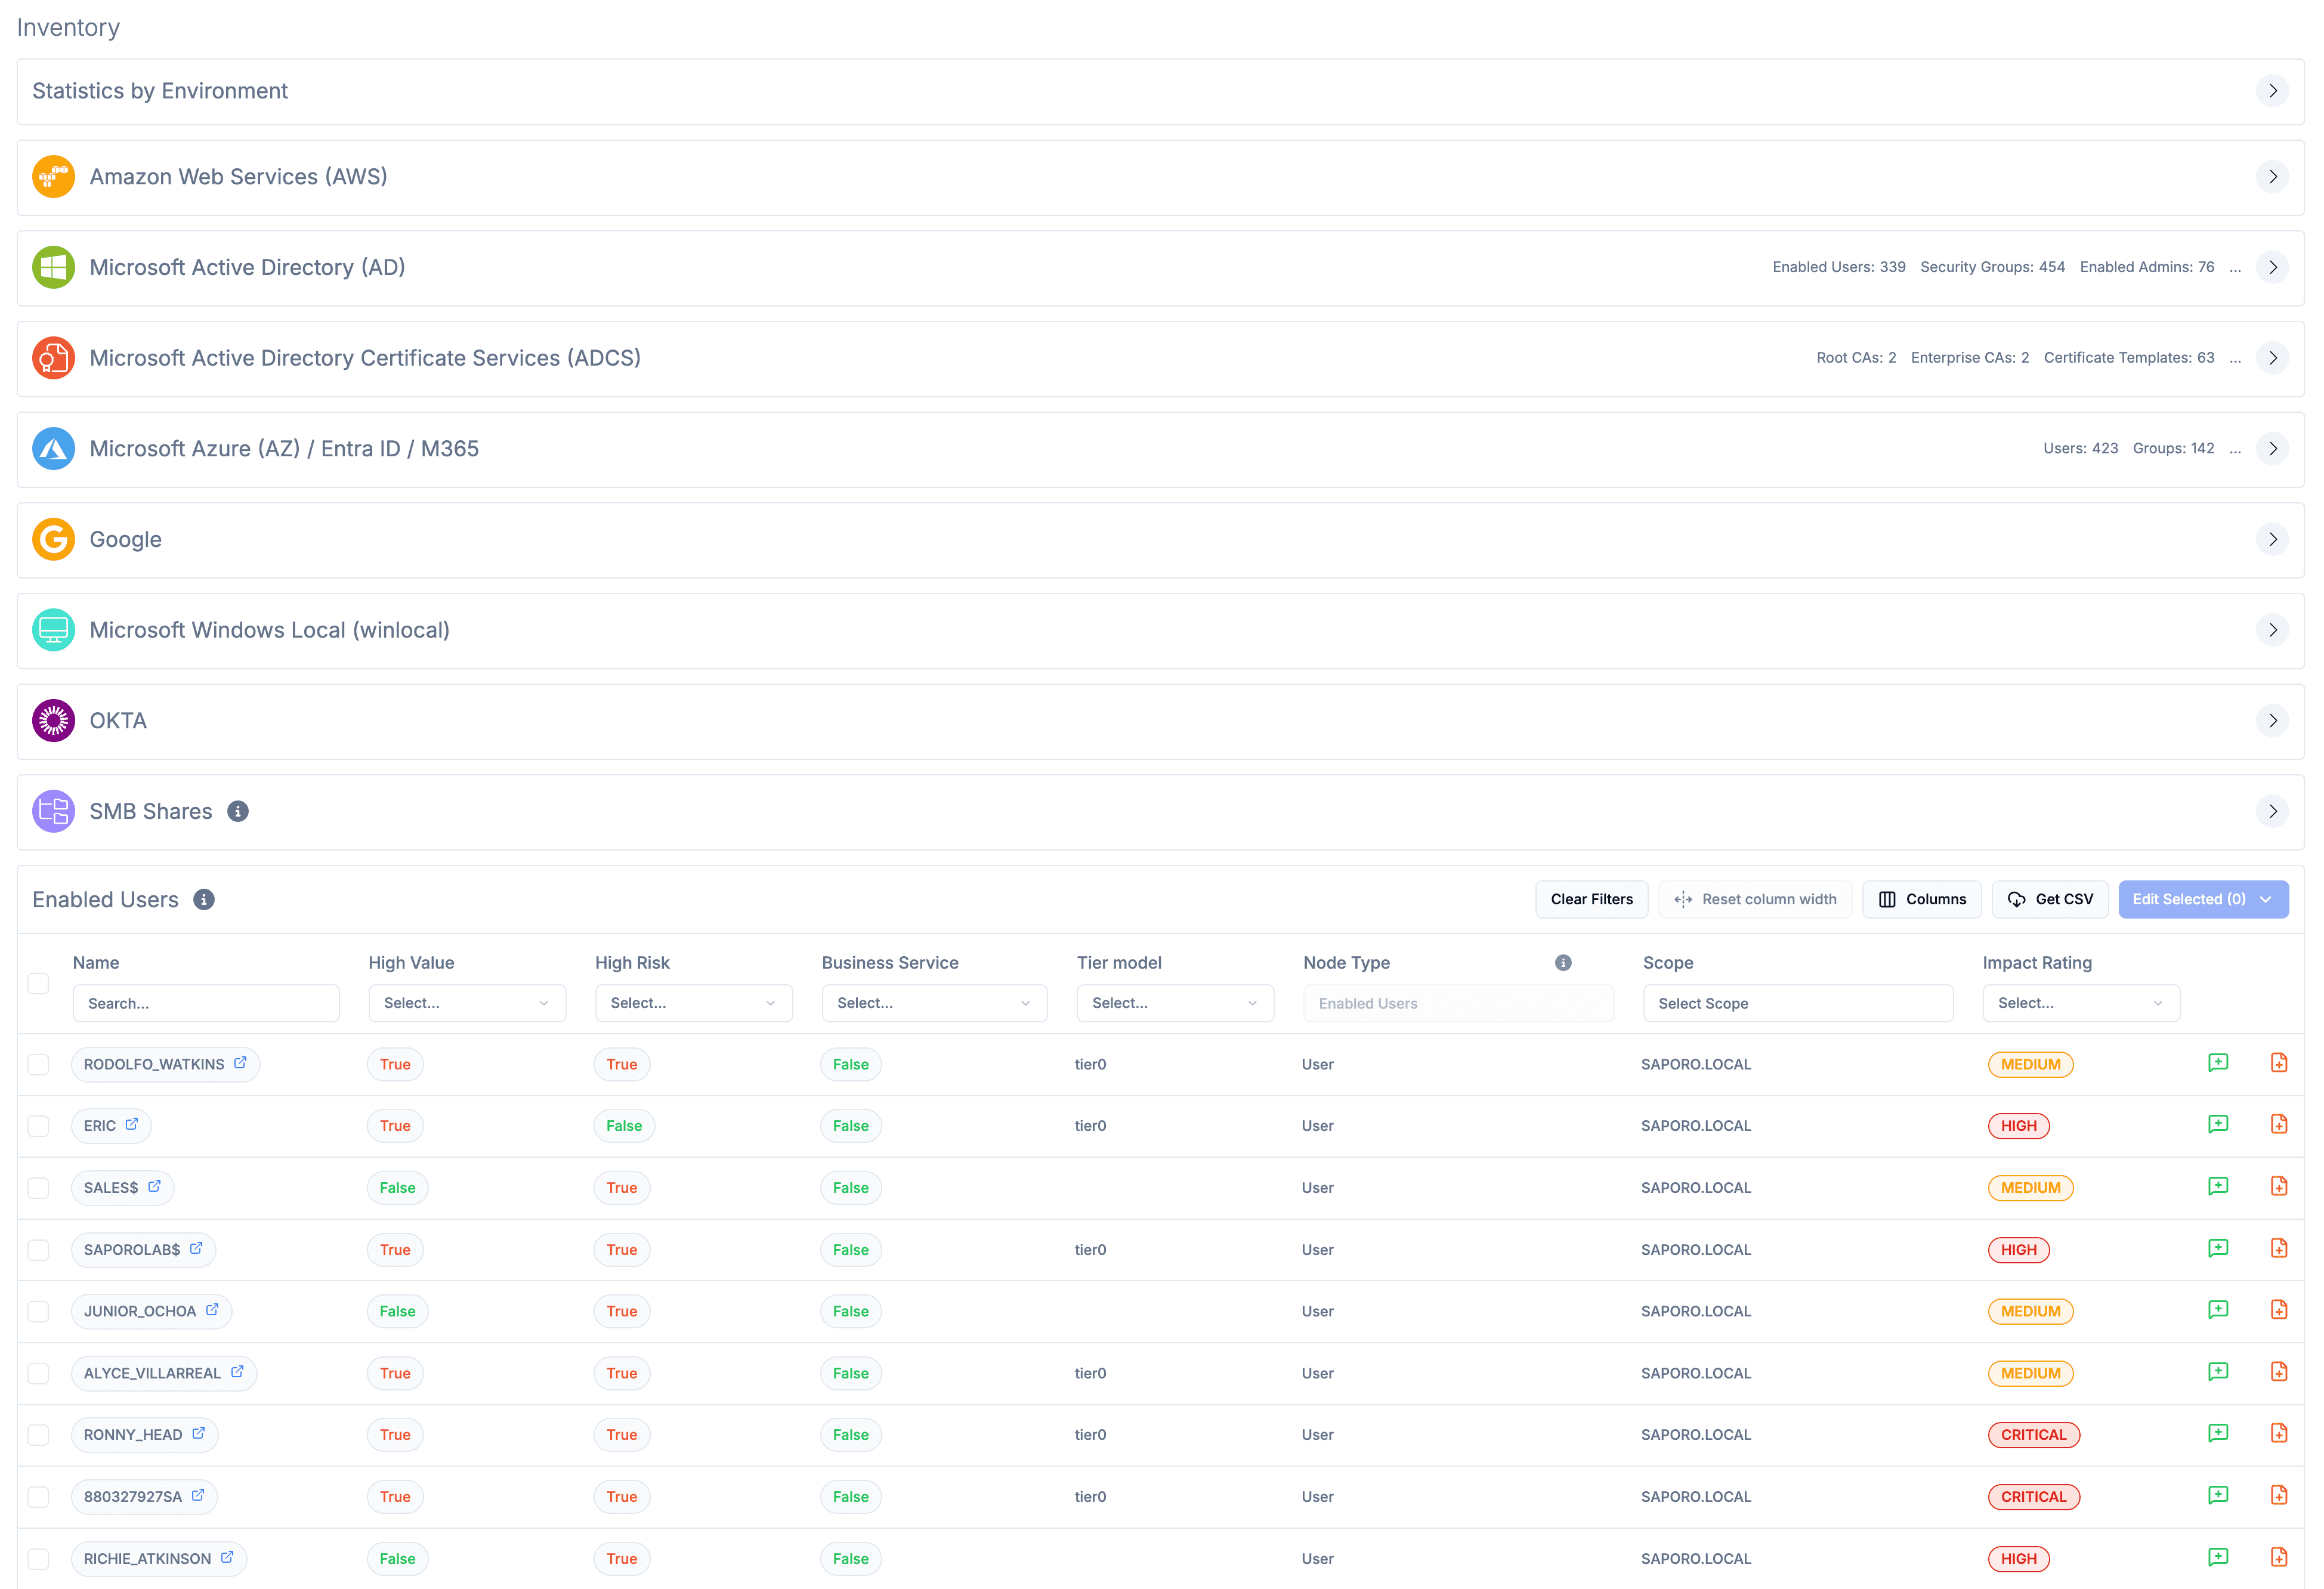Open the Columns chooser button
This screenshot has height=1589, width=2324.
click(1921, 900)
